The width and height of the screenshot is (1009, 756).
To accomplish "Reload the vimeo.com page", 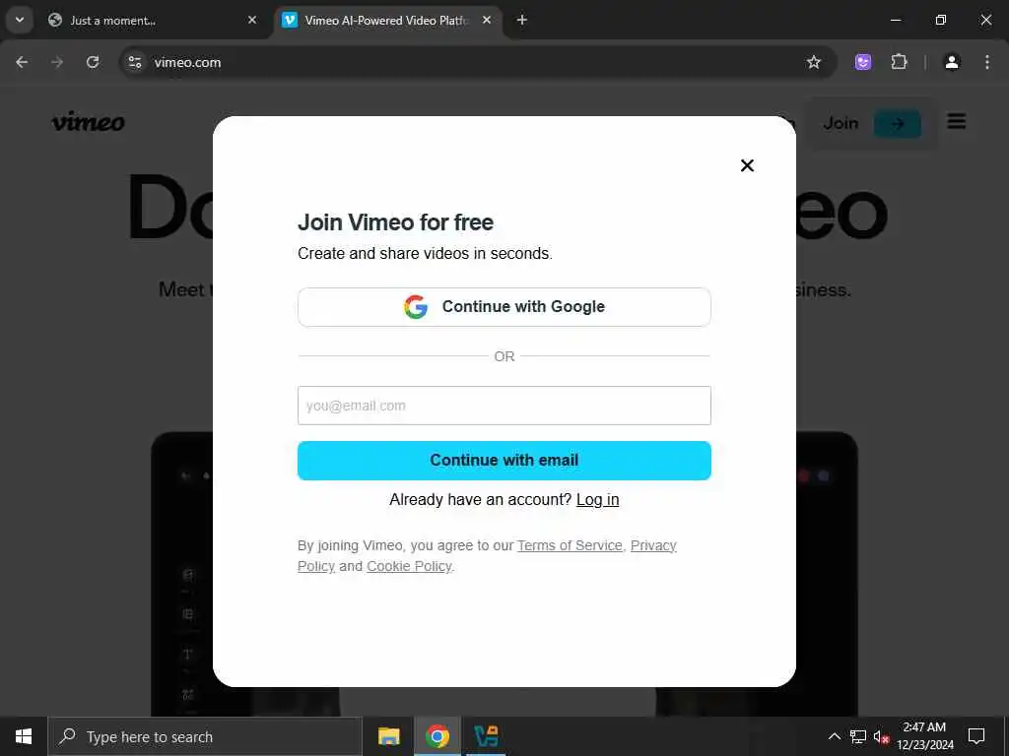I will point(93,62).
